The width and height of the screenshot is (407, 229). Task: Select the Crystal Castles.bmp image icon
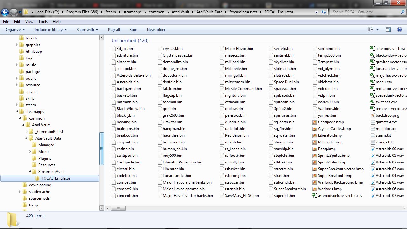coord(315,129)
